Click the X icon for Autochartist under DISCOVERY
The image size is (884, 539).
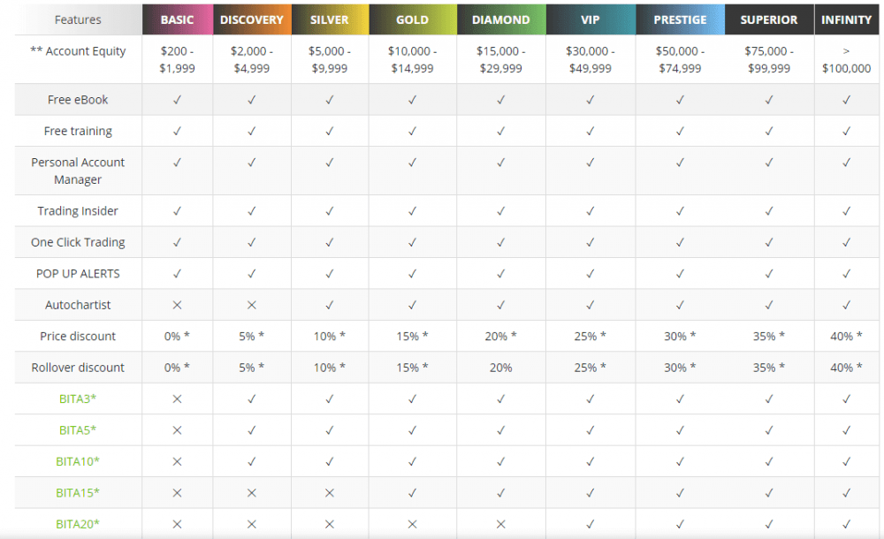point(251,305)
